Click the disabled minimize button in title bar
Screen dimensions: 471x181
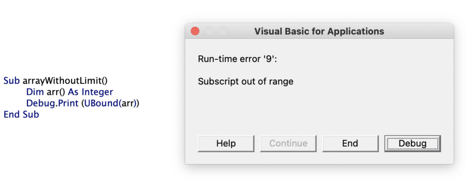tap(209, 31)
